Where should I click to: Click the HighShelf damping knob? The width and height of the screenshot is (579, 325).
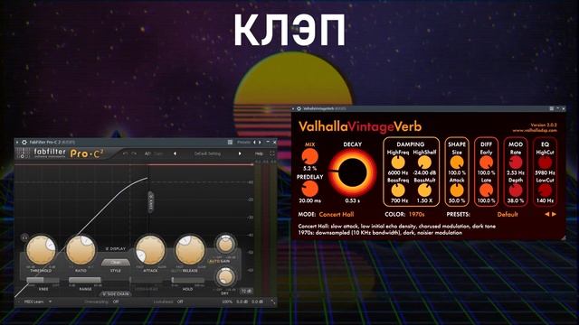[424, 162]
